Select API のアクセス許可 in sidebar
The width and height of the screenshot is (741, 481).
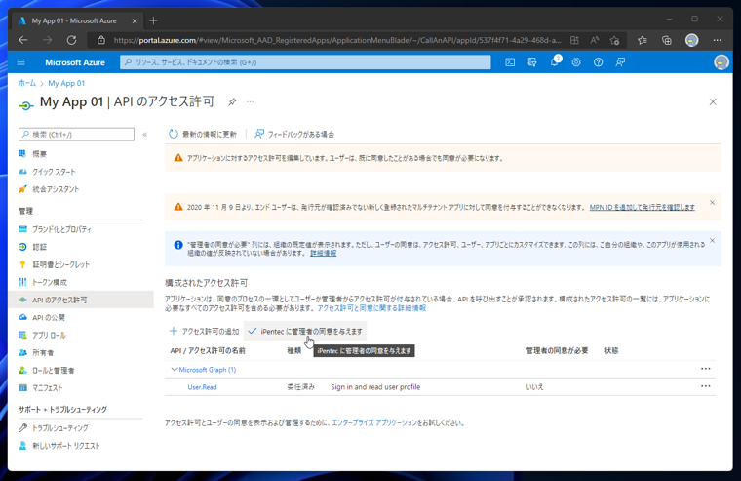click(x=81, y=300)
